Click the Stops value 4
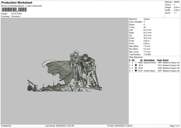Screen dimensions: 181x128 pyautogui.click(x=144, y=24)
